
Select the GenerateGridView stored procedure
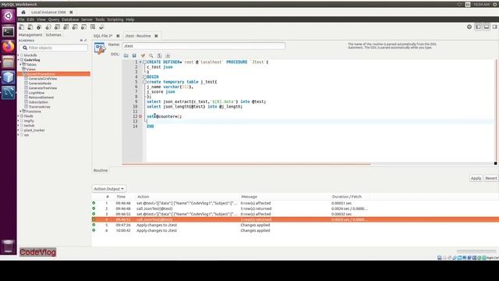click(x=43, y=79)
